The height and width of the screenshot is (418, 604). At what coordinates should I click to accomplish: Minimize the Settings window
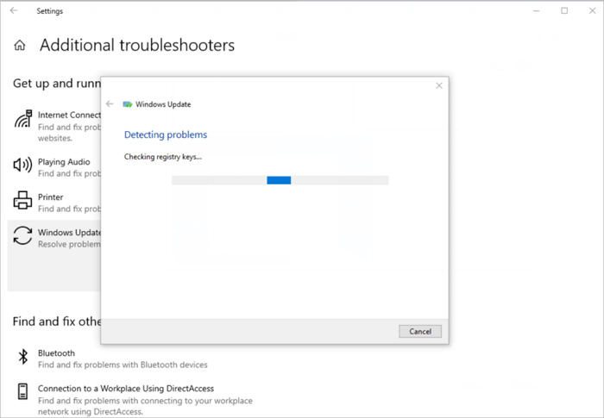coord(536,11)
